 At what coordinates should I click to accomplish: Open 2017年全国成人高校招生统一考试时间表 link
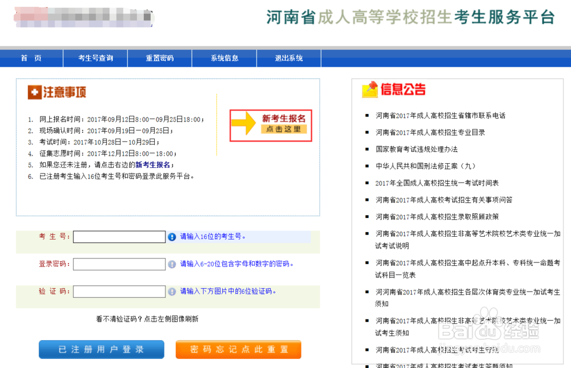click(437, 183)
